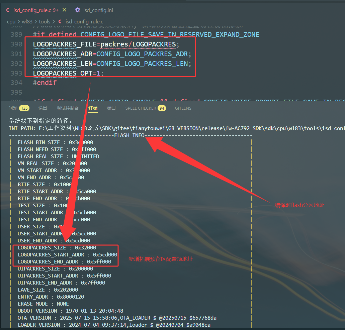Select the 终端 (Terminal) panel tab
Viewport: 345px width, 330px height.
[93, 108]
